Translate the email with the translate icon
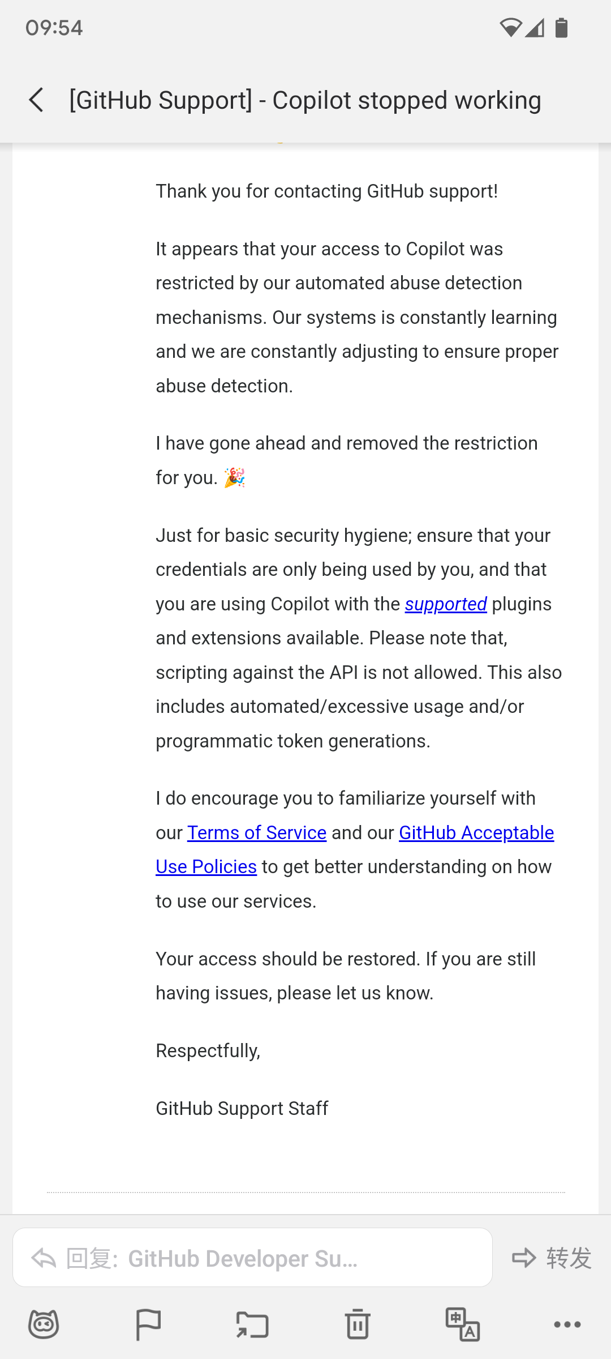This screenshot has height=1359, width=611. (463, 1324)
